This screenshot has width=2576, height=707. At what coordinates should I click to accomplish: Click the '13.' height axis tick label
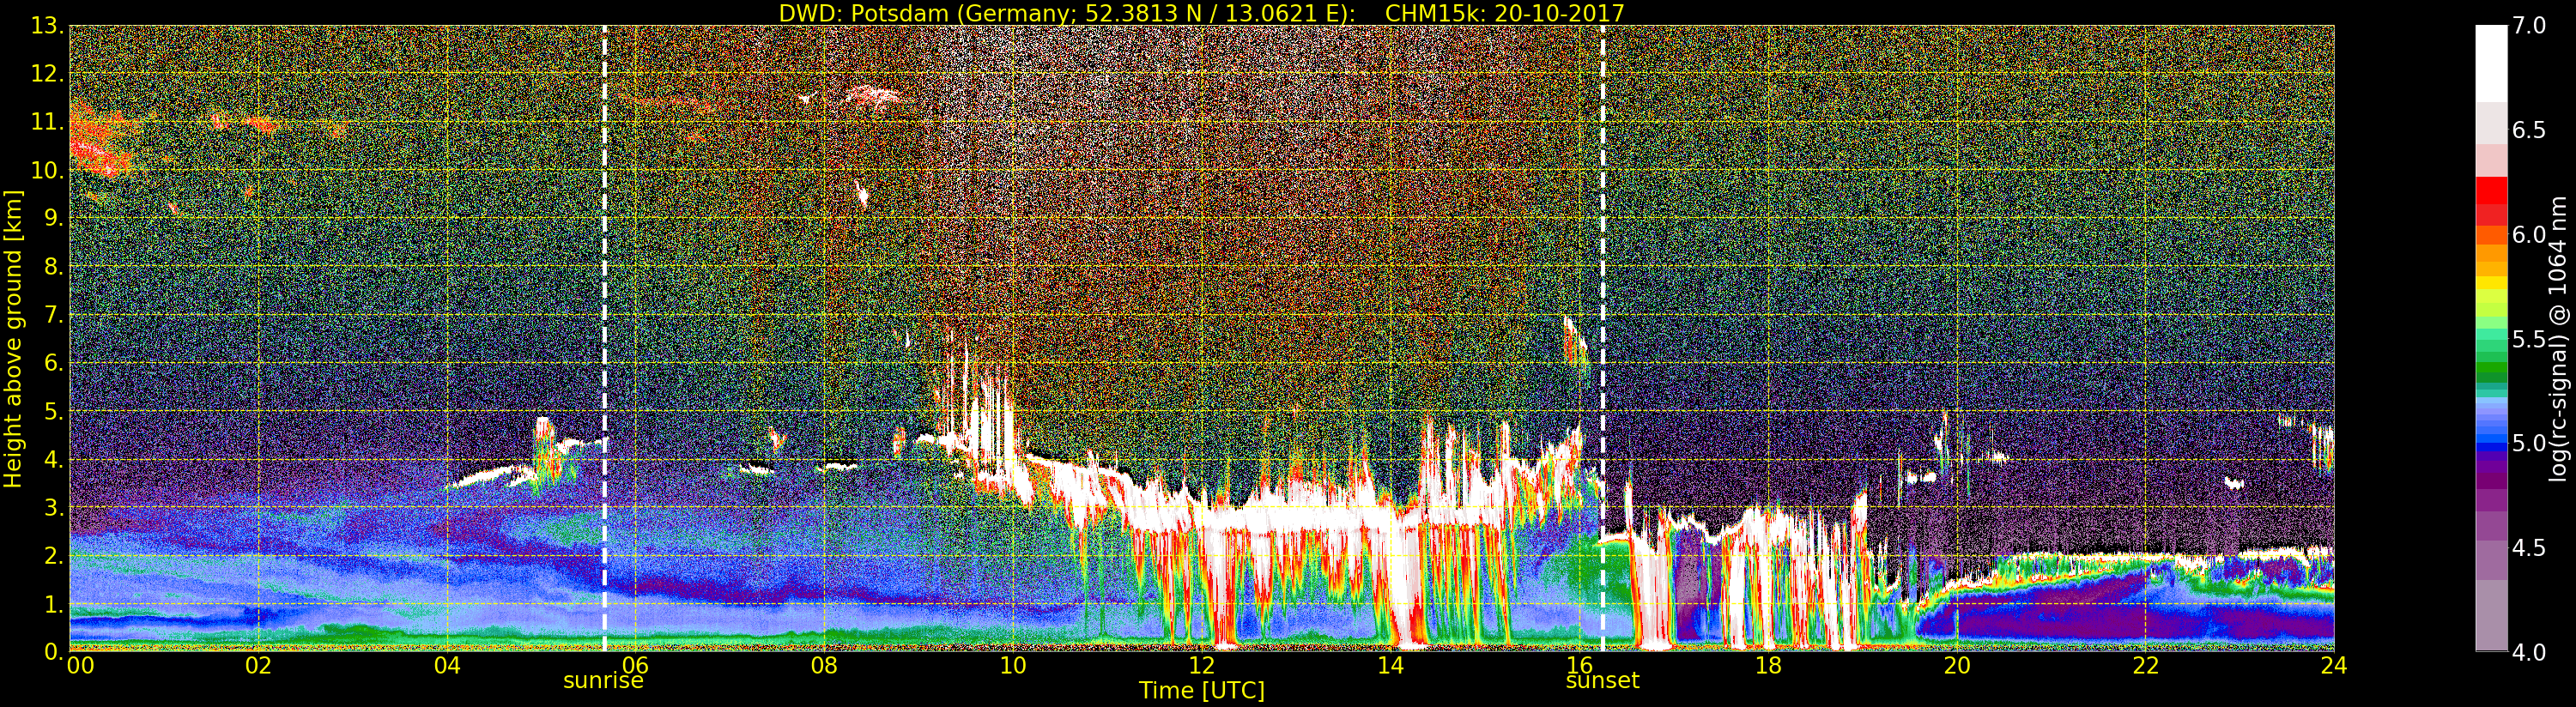coord(47,26)
